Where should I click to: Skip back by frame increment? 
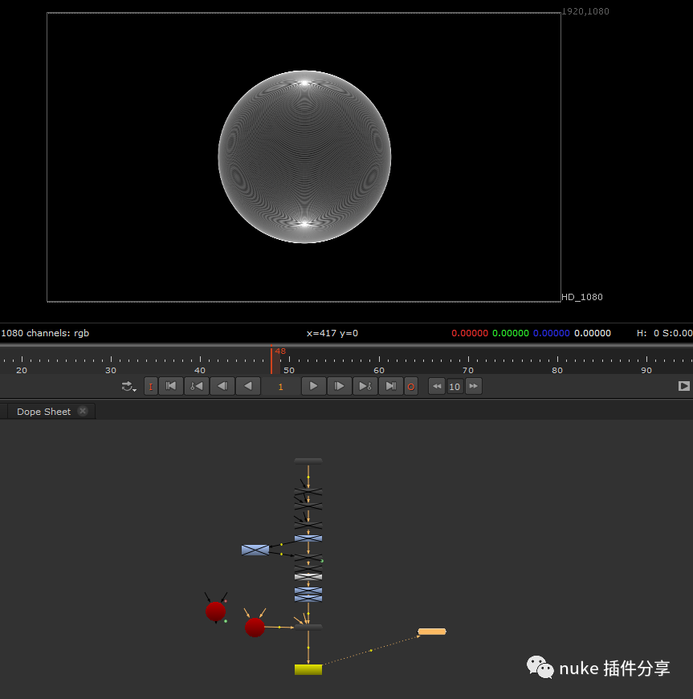coord(436,386)
